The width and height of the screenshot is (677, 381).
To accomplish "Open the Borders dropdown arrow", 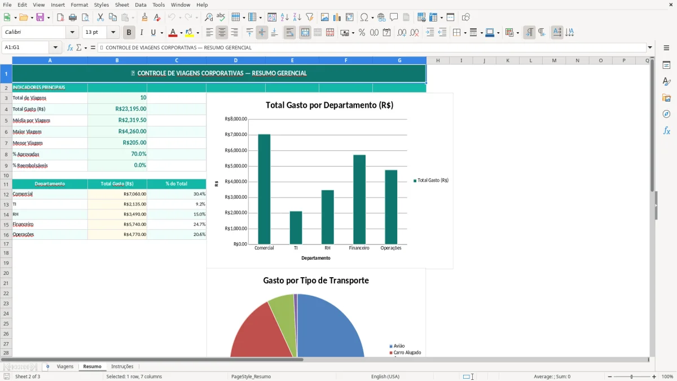I will (x=464, y=33).
